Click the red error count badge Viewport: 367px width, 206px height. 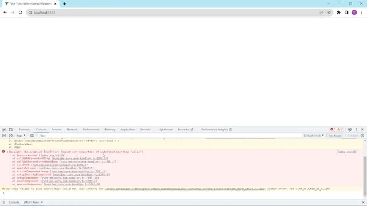333,130
